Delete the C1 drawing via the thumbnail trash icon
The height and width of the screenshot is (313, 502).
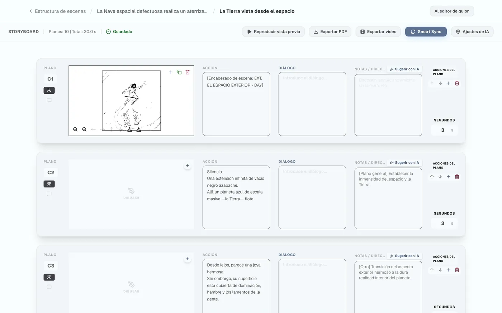pyautogui.click(x=188, y=72)
